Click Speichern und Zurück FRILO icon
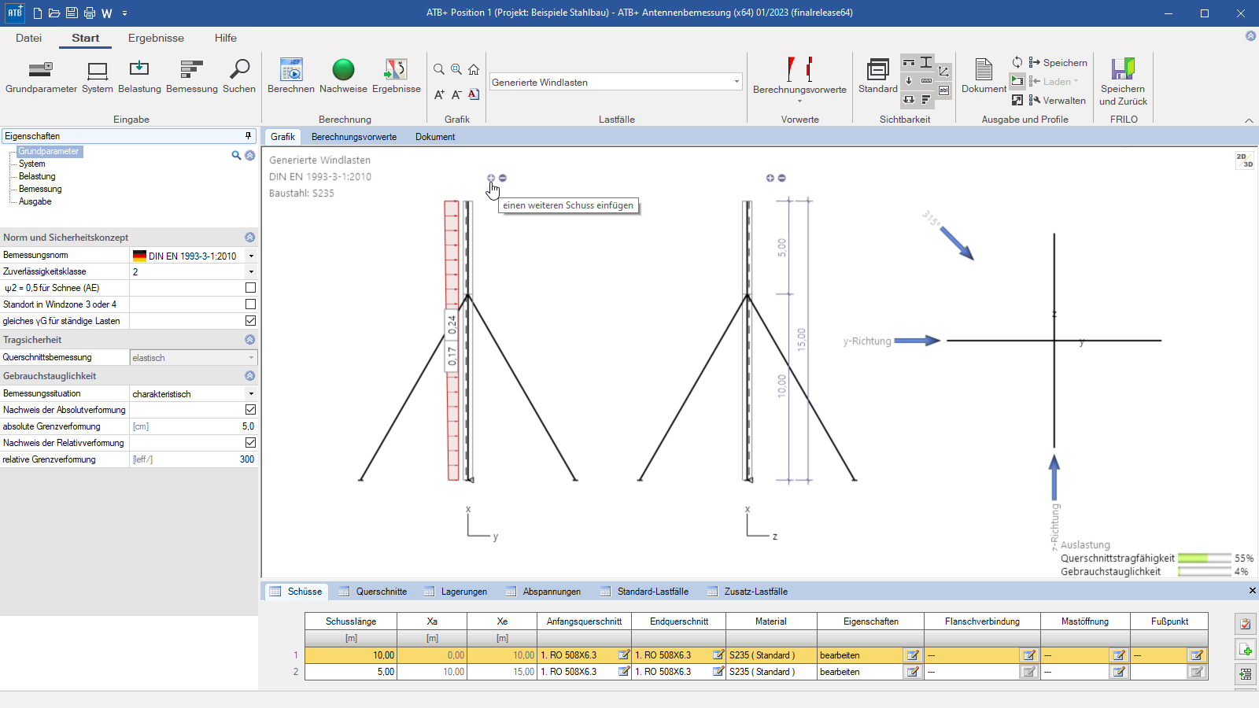Screen dimensions: 1259x708 [x=1123, y=69]
